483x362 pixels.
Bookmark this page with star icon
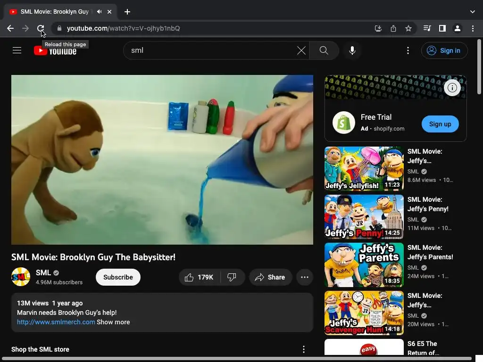(x=408, y=28)
